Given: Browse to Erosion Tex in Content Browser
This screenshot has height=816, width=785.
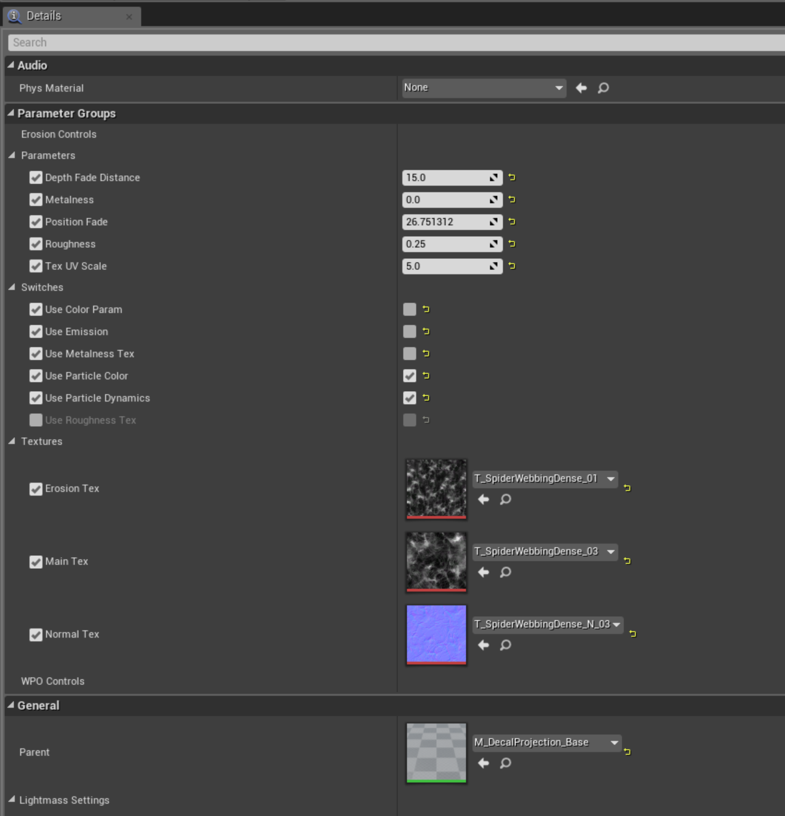Looking at the screenshot, I should 505,499.
